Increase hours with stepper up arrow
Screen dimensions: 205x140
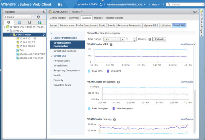[x=135, y=38]
